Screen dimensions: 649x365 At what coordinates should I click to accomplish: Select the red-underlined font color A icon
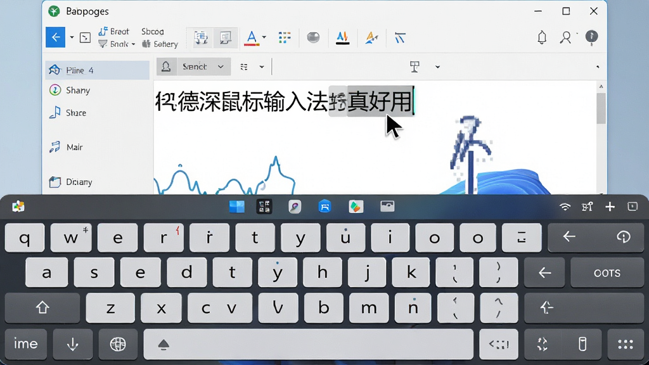coord(252,37)
